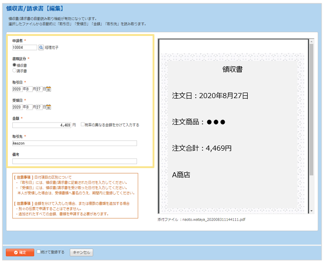Viewport: 324px width, 263px height.
Task: Click the 取引日 month field
Action: (x=29, y=89)
